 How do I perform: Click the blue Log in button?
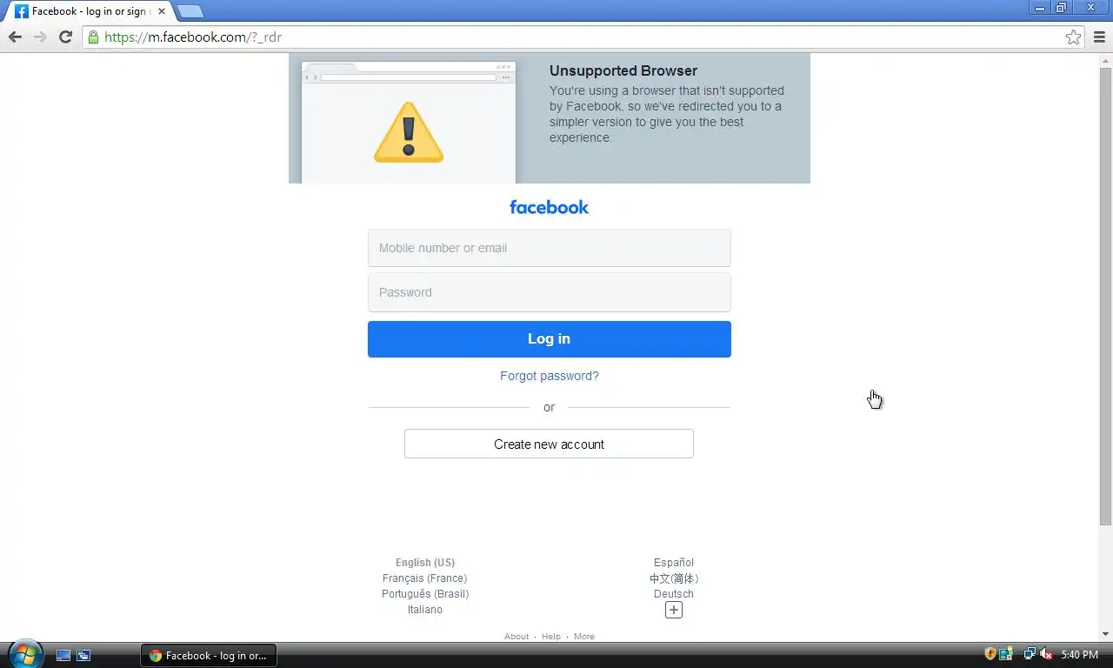(549, 339)
